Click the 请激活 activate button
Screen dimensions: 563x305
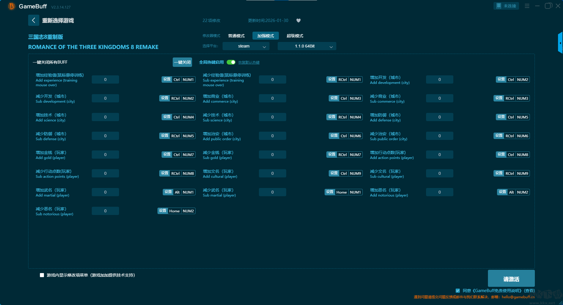pos(511,279)
